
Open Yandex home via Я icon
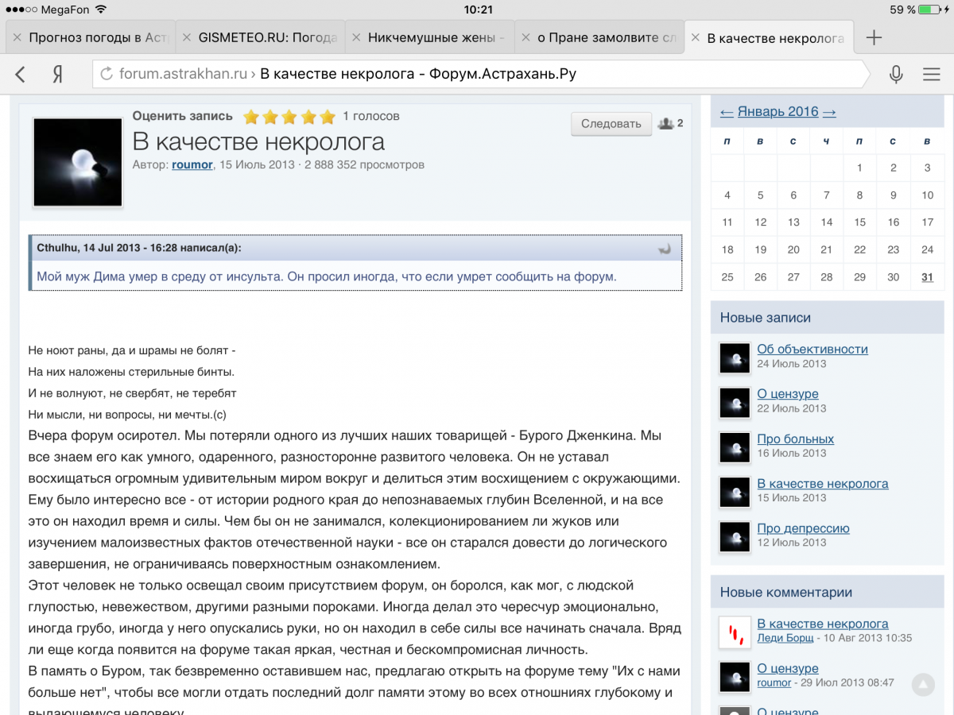point(58,75)
